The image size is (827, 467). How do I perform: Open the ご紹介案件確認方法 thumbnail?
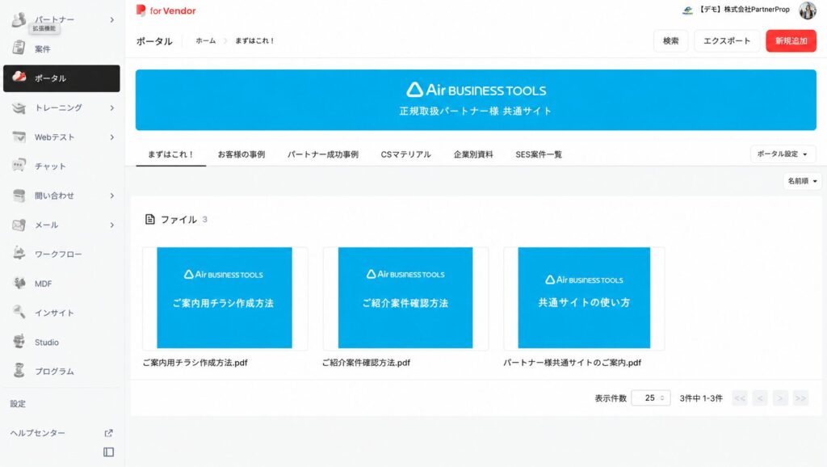click(x=405, y=297)
